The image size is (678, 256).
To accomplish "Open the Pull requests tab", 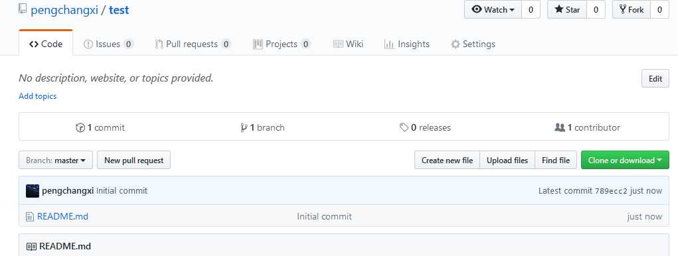I will point(193,44).
